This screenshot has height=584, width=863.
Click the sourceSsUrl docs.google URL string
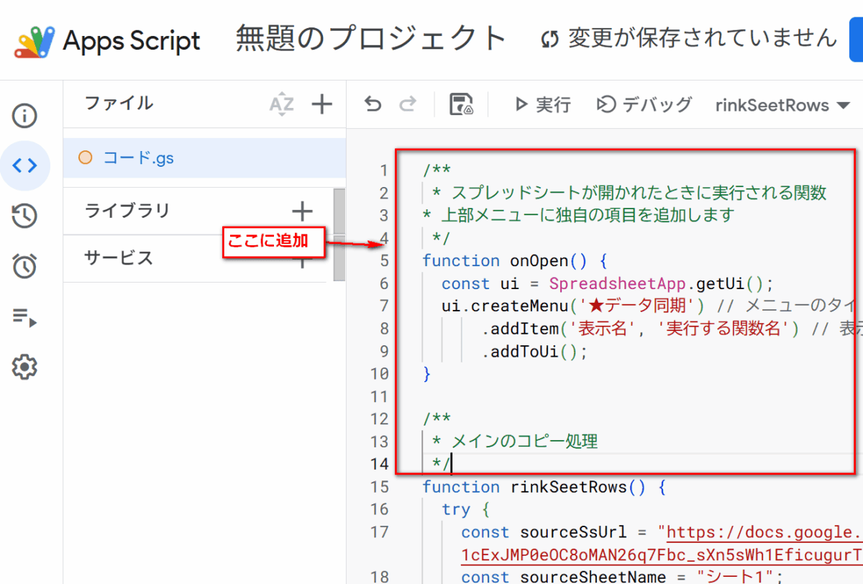point(762,533)
